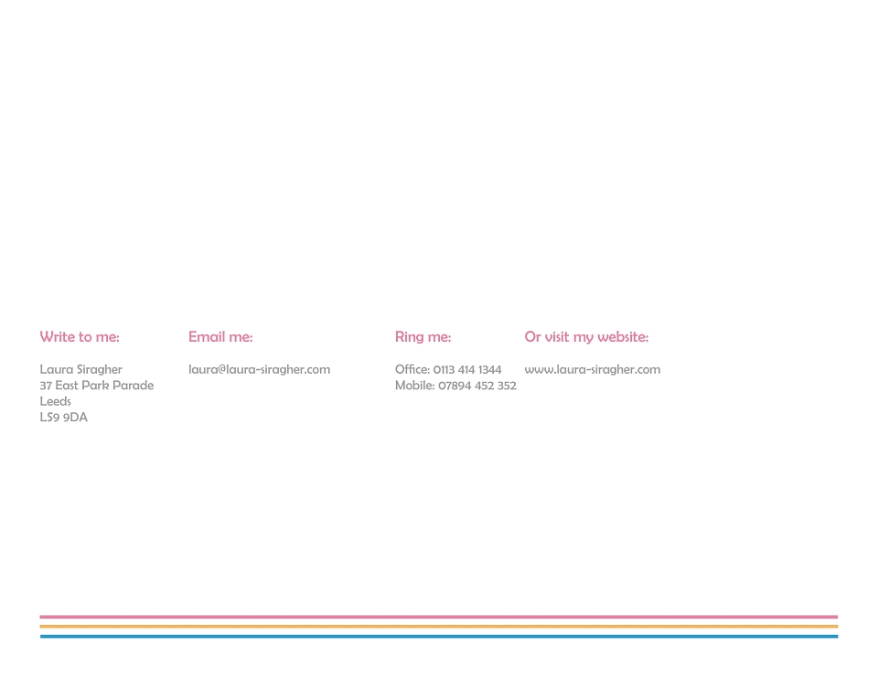Select the pink horizontal line
The width and height of the screenshot is (878, 678).
click(x=438, y=617)
